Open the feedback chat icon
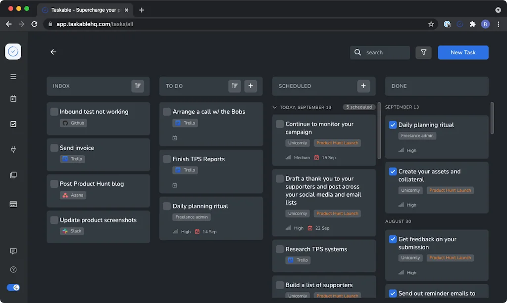507x303 pixels. click(x=13, y=251)
